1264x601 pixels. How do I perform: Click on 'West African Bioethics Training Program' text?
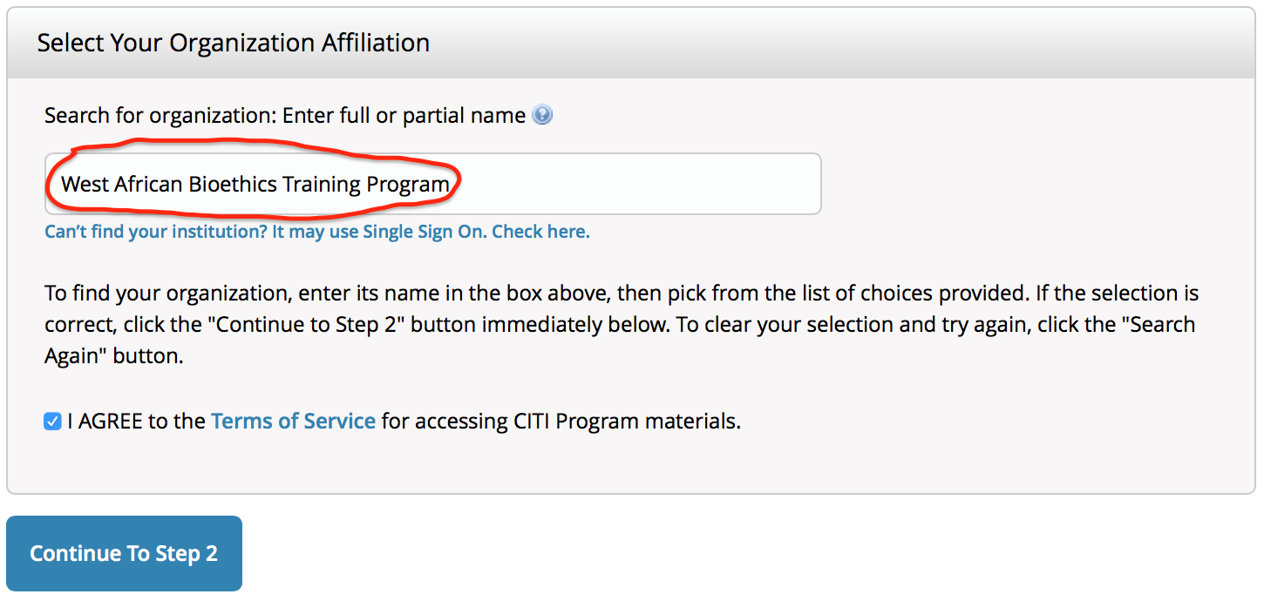coord(255,185)
